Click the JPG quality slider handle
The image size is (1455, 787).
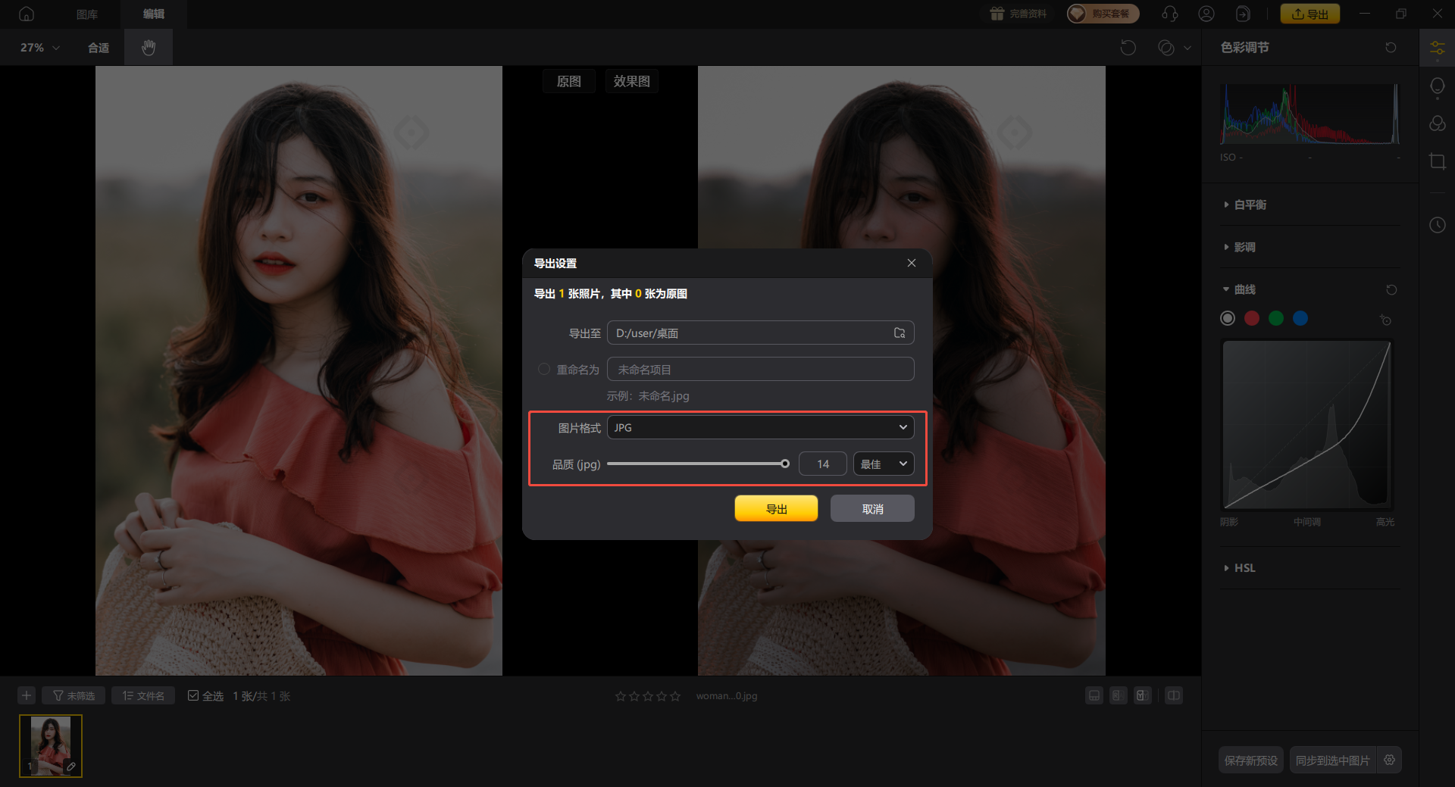pyautogui.click(x=785, y=464)
